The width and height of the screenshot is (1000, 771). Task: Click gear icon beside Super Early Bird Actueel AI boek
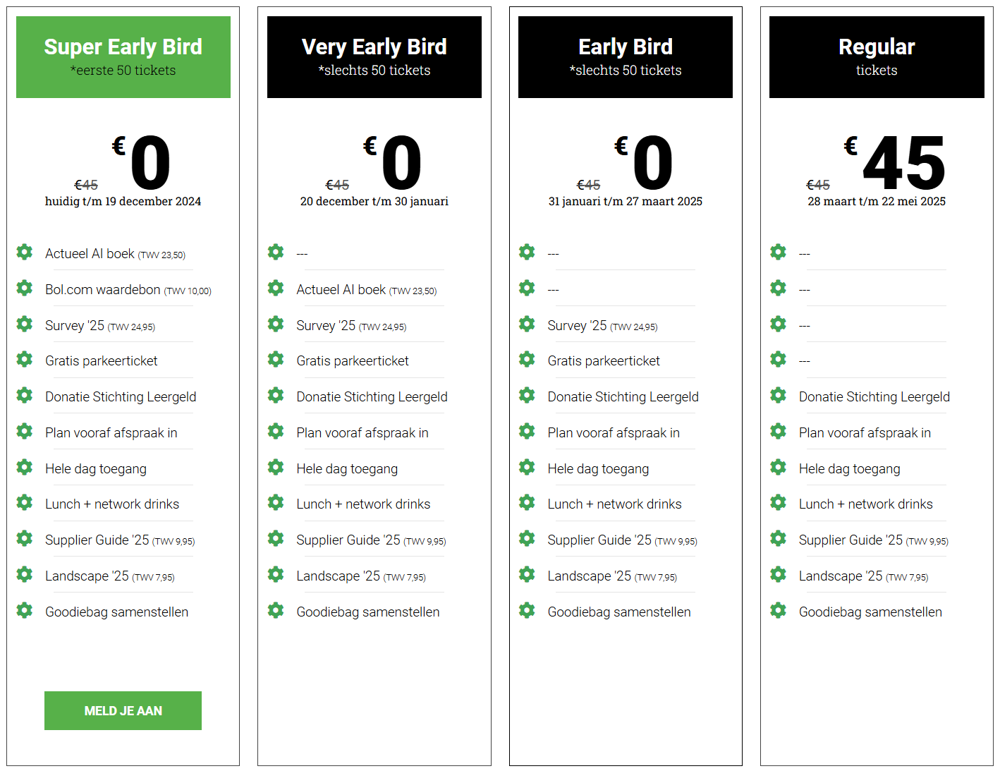click(25, 252)
